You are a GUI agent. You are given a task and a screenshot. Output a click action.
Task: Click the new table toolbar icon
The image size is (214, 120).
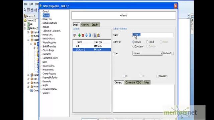point(28,10)
